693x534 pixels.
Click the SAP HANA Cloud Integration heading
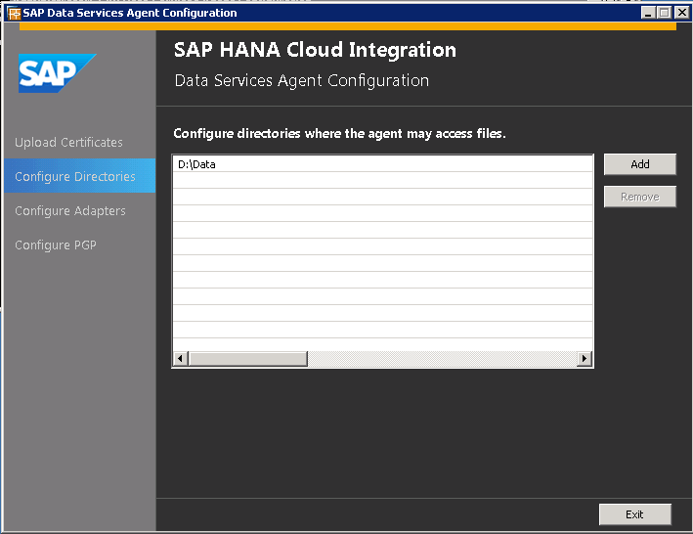click(x=315, y=50)
